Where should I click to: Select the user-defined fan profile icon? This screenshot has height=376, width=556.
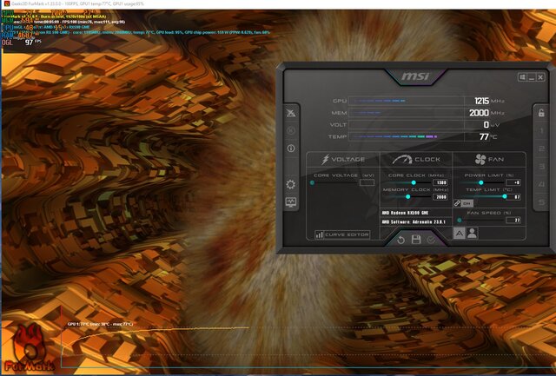click(472, 233)
